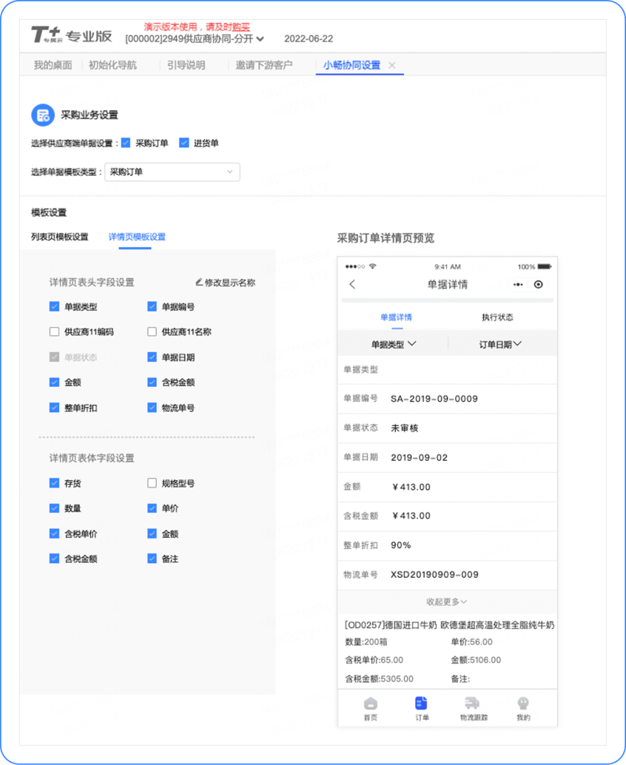Click the 物流单号 value XSD20190909-009
The height and width of the screenshot is (765, 626).
[x=435, y=574]
